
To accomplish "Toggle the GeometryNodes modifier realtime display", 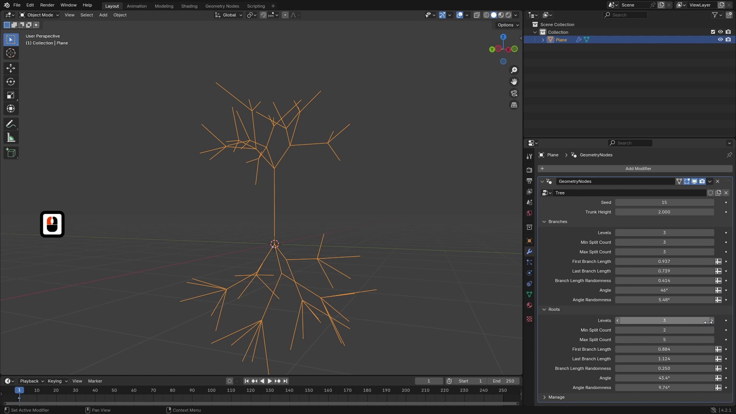I will pos(694,181).
